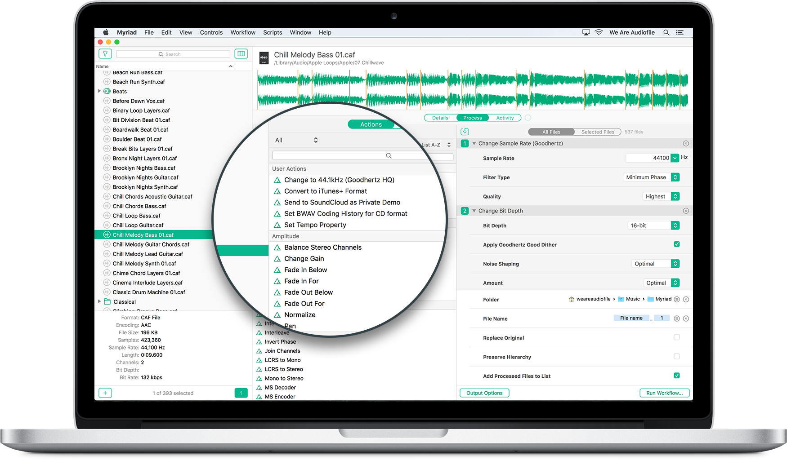Click the waveform overview display

(x=473, y=89)
